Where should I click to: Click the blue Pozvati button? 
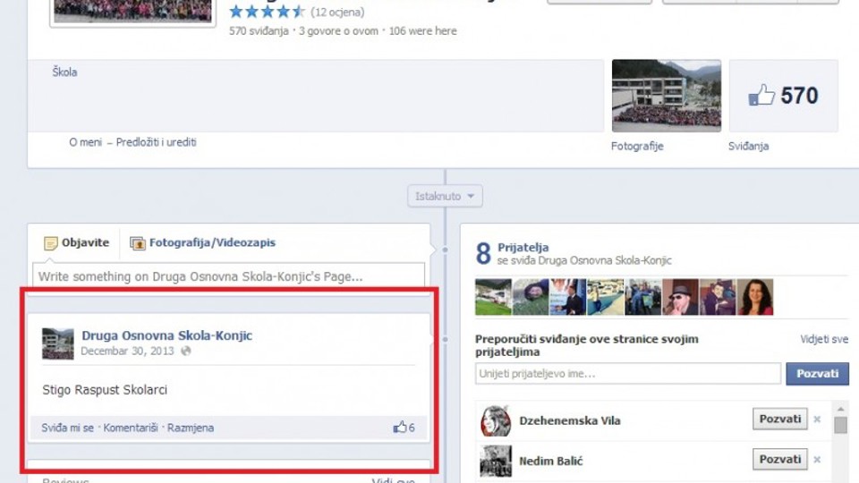point(817,374)
